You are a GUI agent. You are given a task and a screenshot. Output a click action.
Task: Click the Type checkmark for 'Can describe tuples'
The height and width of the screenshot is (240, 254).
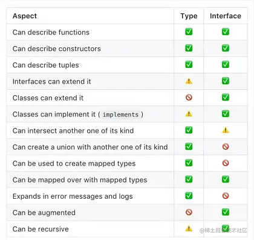click(189, 64)
